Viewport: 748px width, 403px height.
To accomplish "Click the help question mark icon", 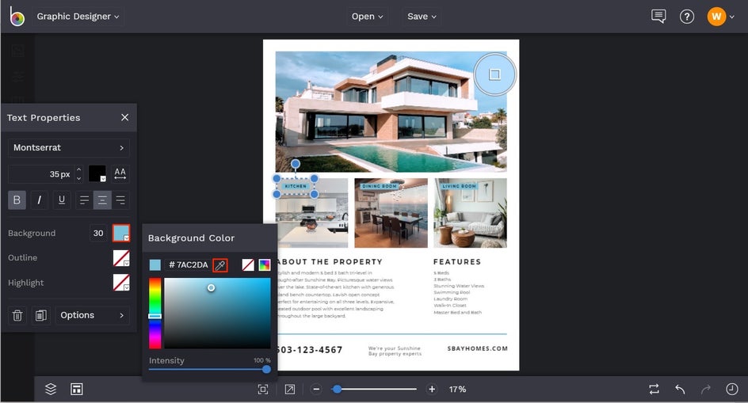I will point(686,17).
